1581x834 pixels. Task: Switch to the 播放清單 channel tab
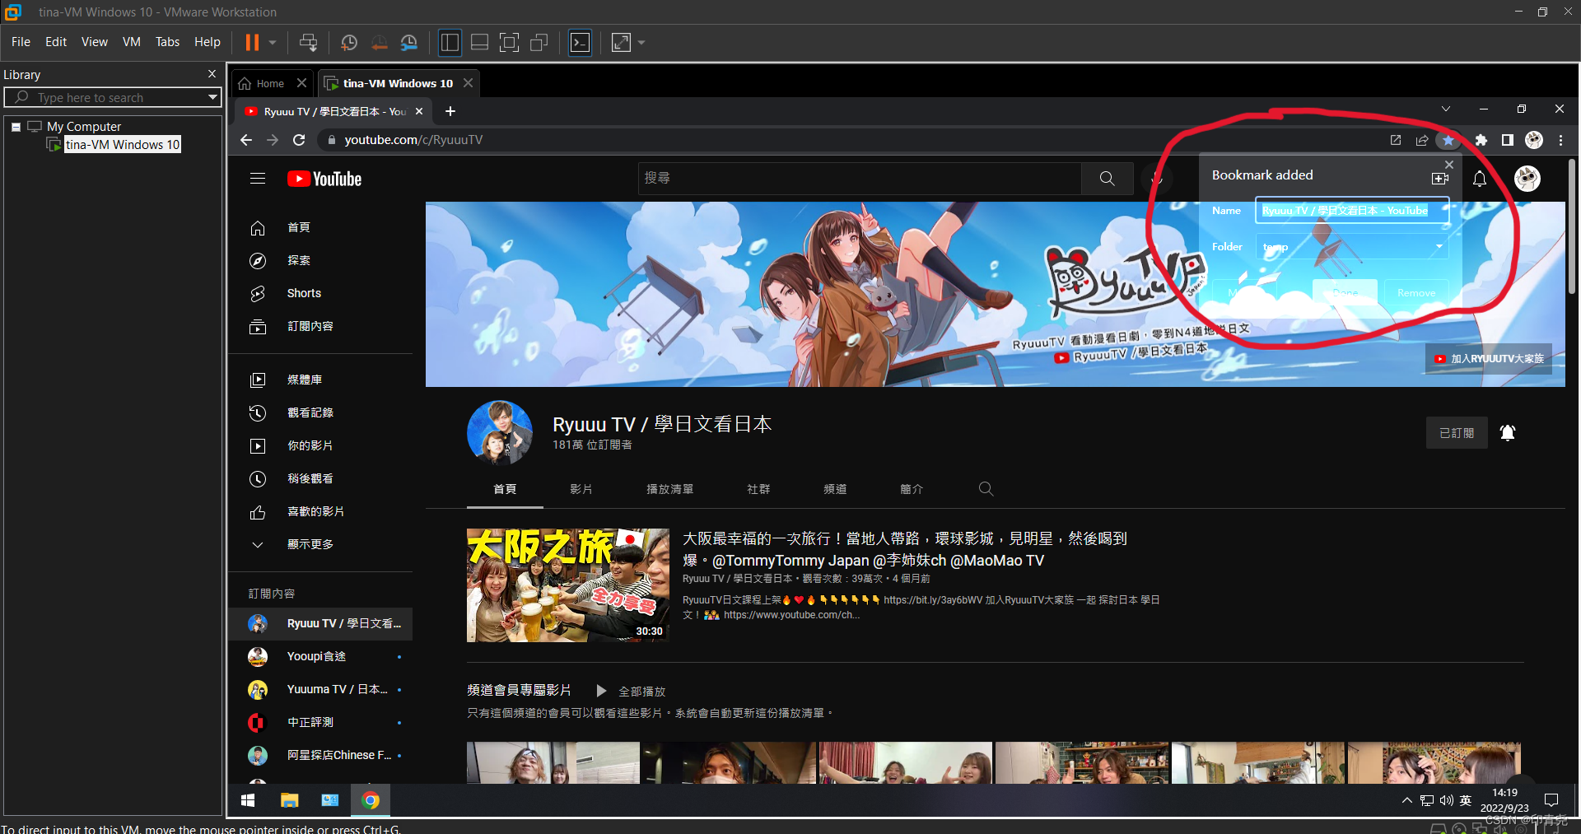pos(669,489)
